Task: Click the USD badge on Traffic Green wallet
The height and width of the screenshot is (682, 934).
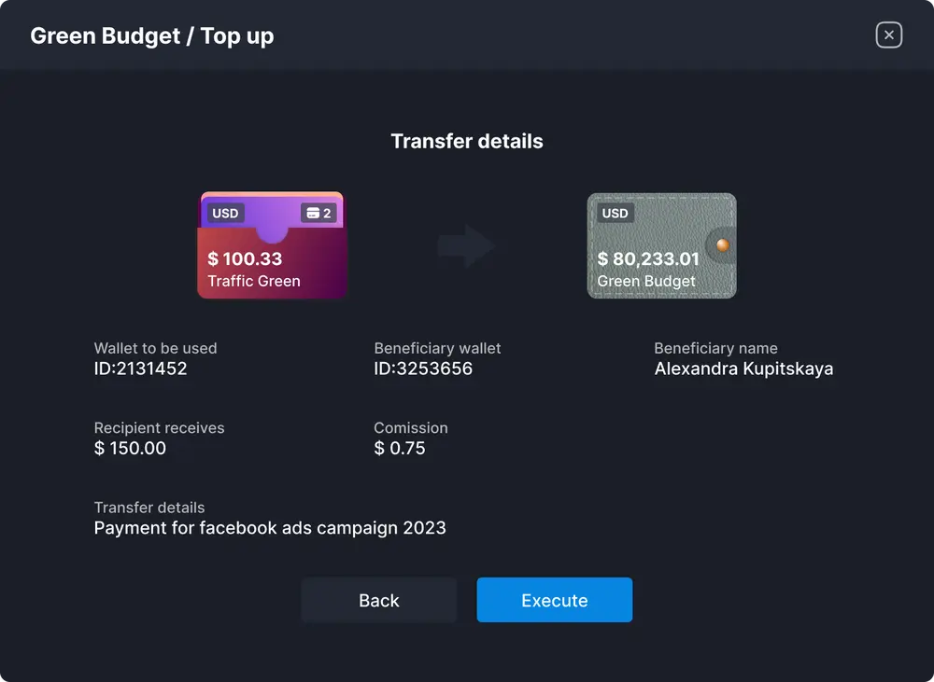Action: pyautogui.click(x=225, y=214)
